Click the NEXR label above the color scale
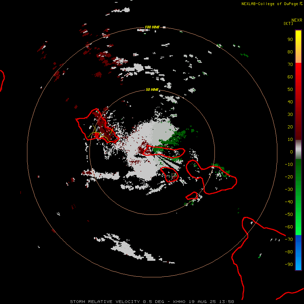The height and width of the screenshot is (304, 304). [x=297, y=20]
